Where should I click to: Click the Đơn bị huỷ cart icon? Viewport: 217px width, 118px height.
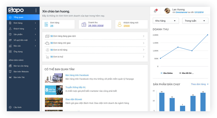[x=47, y=57]
